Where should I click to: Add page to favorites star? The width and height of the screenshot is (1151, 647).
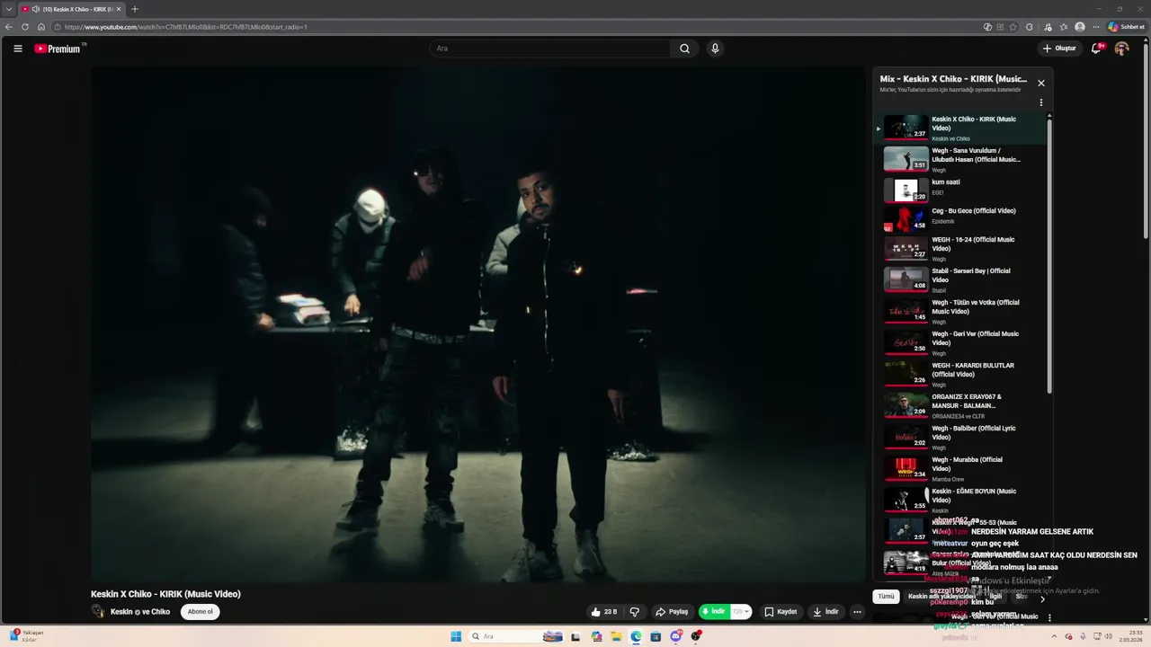(x=1013, y=27)
